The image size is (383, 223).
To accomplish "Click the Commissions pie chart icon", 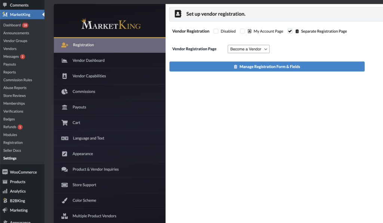I will 64,92.
